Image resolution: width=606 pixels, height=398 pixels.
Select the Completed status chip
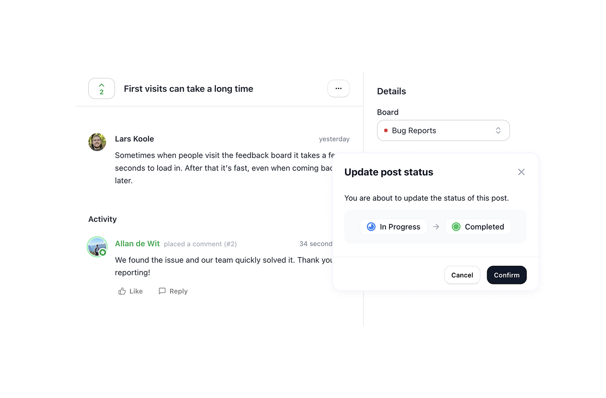point(478,226)
